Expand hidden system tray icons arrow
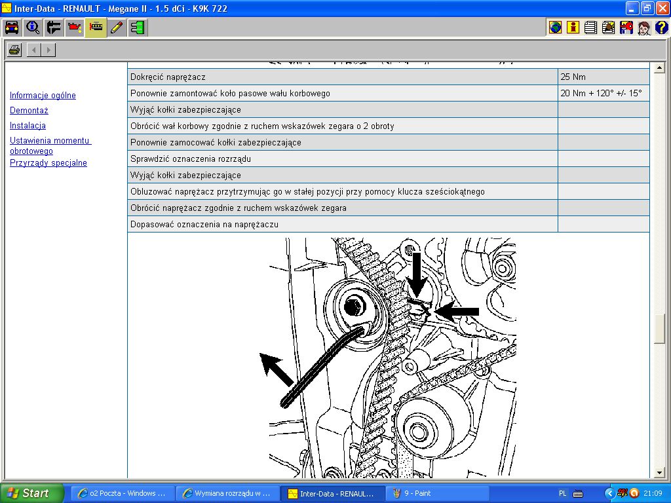Screen dimensions: 671x503 tap(610, 493)
